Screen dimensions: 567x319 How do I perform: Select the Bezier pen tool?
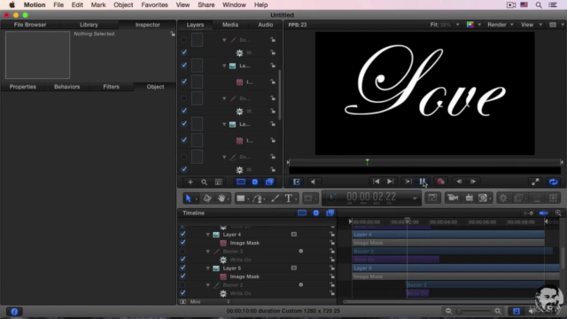pyautogui.click(x=258, y=198)
